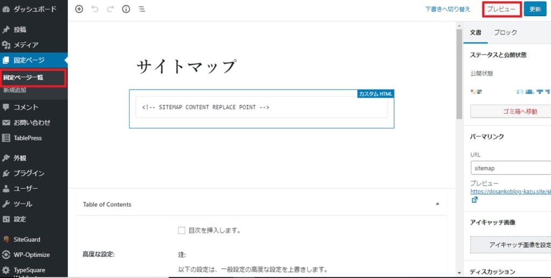551x278 pixels.
Task: Click the redo arrow icon
Action: [110, 10]
